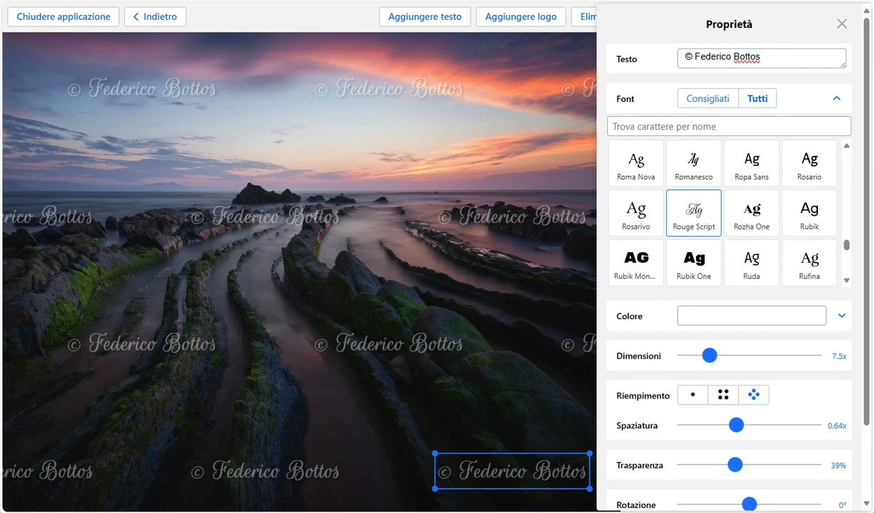Screen dimensions: 875x513
Task: Select single watermark fill mode
Action: coord(692,395)
